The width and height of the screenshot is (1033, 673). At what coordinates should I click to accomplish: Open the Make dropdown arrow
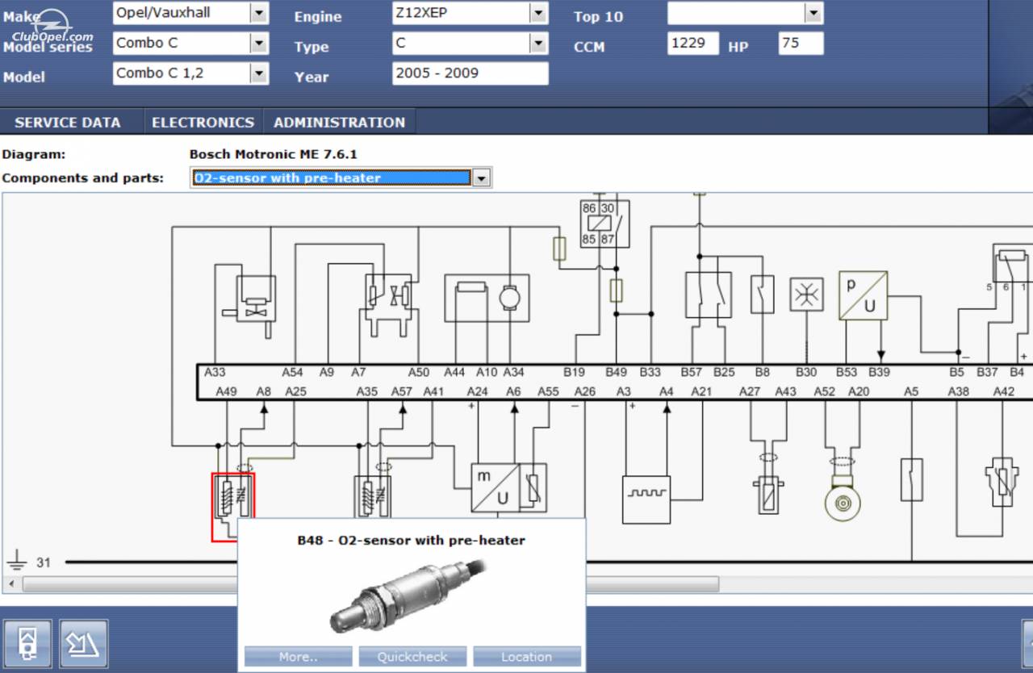tap(259, 13)
